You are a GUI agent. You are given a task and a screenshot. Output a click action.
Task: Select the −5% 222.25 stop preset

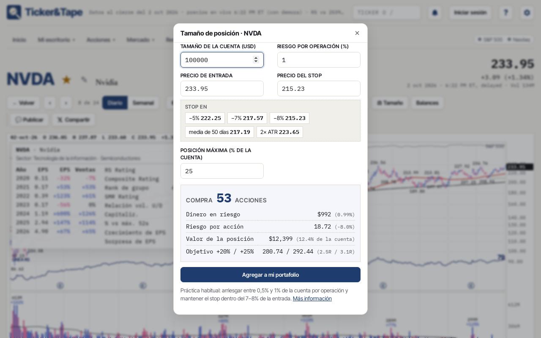coord(205,118)
